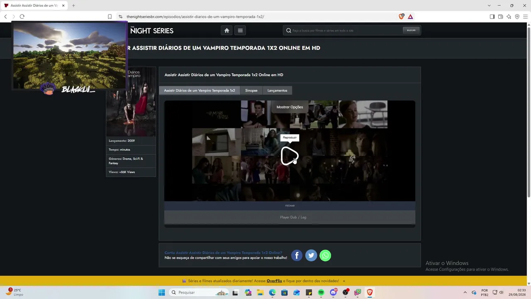
Task: Open the Brave main menu
Action: (525, 17)
